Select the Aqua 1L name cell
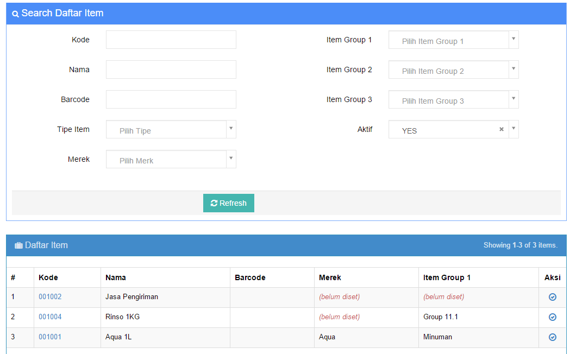 tap(165, 337)
